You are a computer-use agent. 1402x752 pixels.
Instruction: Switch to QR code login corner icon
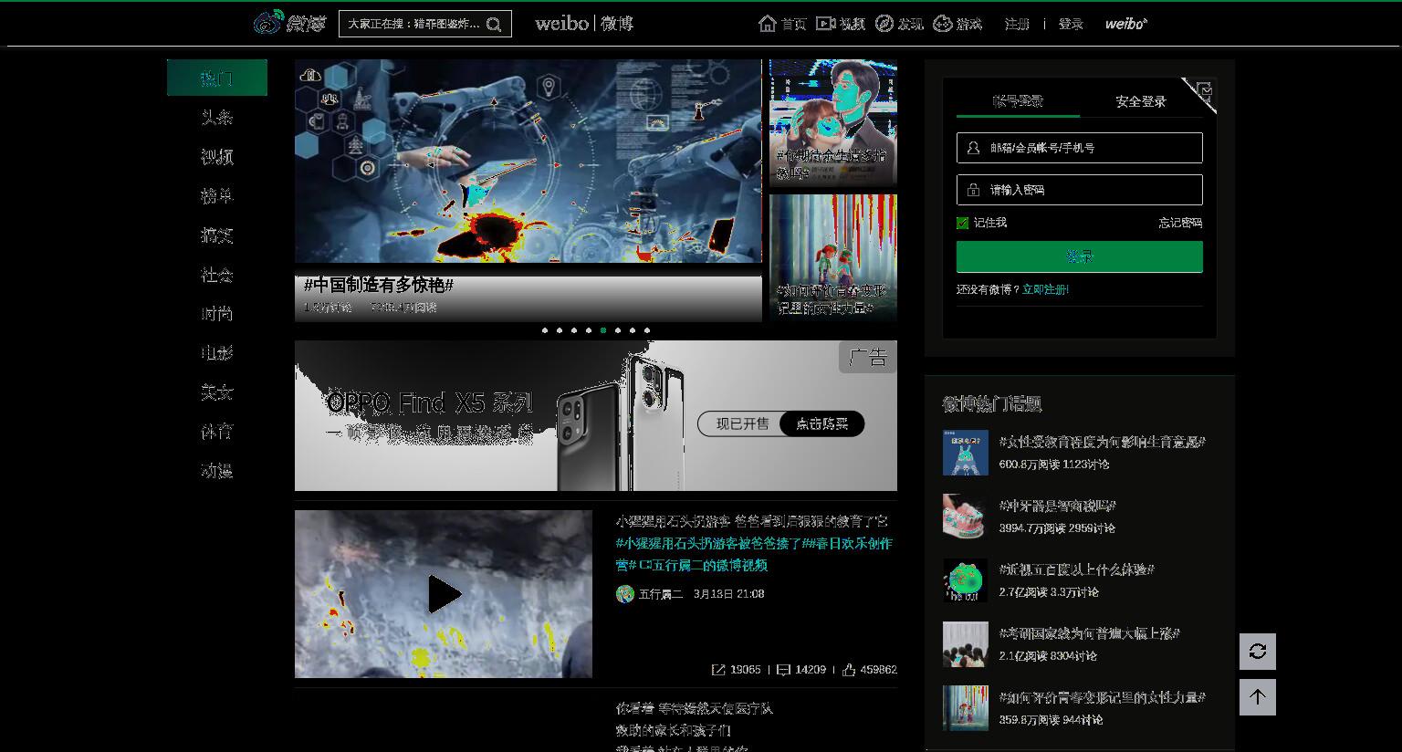pos(1202,92)
